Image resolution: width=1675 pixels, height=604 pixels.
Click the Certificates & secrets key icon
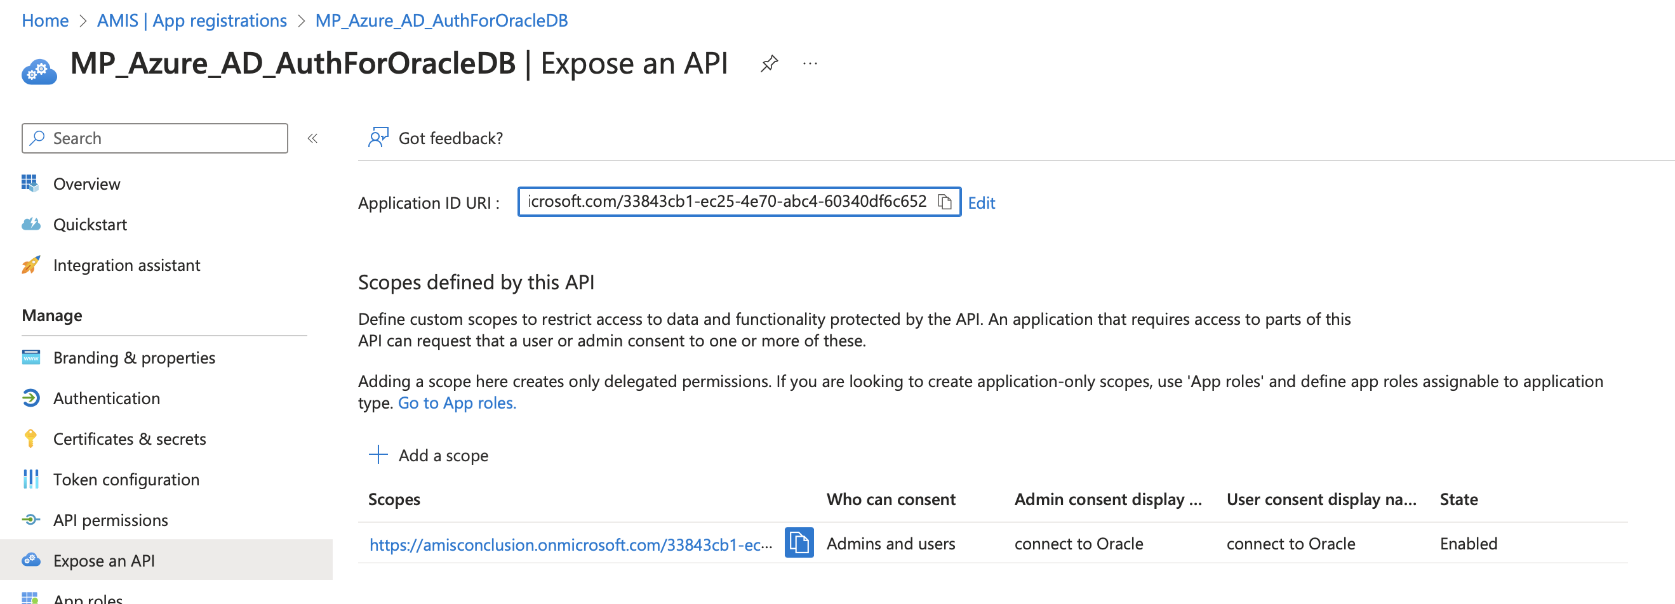click(30, 439)
